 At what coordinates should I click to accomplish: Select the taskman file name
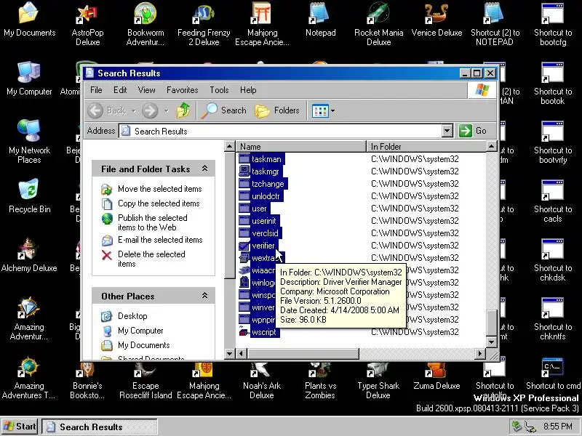coord(266,159)
